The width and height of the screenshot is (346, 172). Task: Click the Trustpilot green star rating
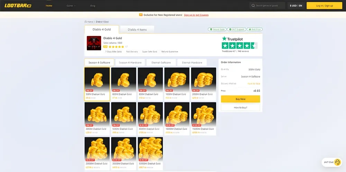[x=239, y=46]
